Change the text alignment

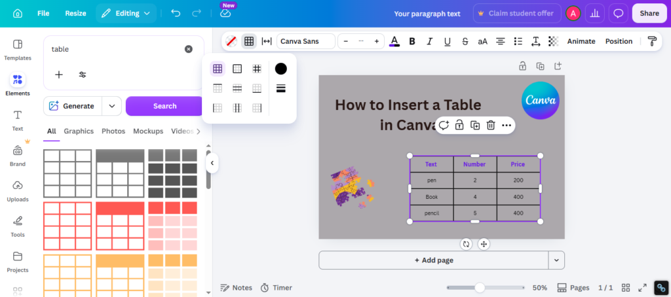500,41
